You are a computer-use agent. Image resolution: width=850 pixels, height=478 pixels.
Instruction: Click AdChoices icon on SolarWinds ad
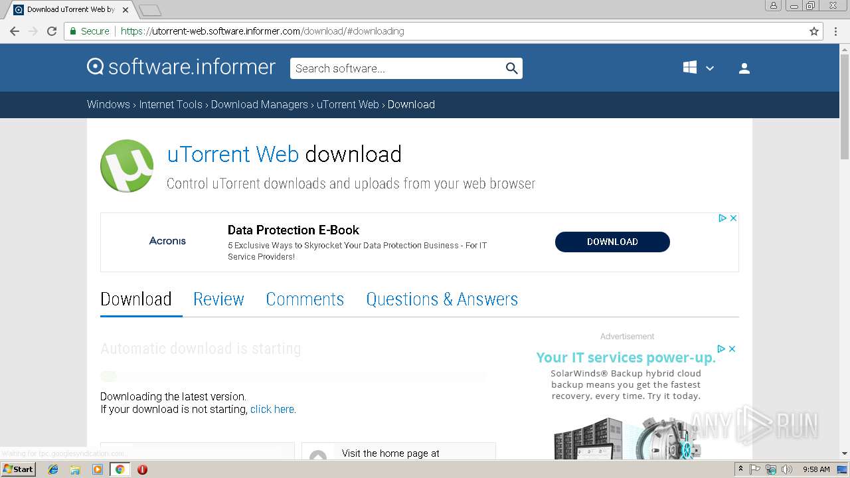(721, 349)
